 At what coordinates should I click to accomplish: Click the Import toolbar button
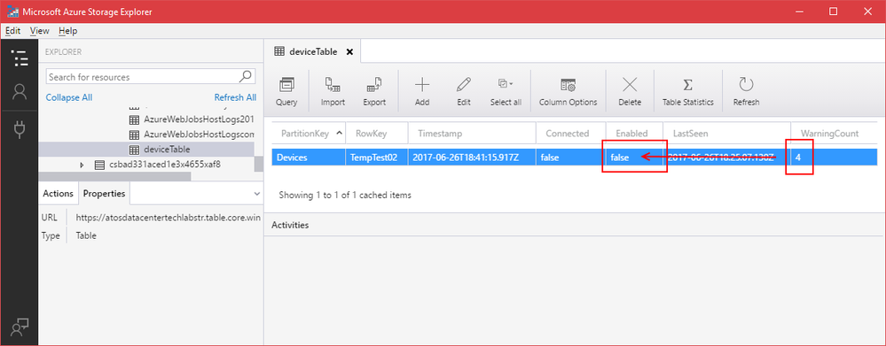point(333,92)
